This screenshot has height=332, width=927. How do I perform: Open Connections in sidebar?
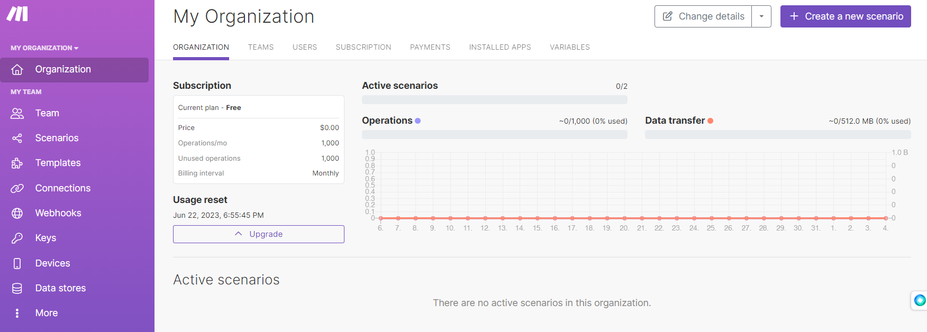tap(74, 188)
